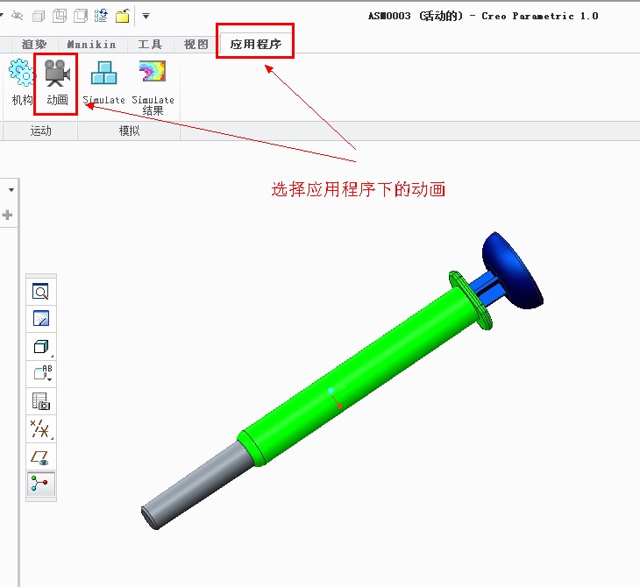Click the third cube icon in quick access toolbar

coord(81,17)
